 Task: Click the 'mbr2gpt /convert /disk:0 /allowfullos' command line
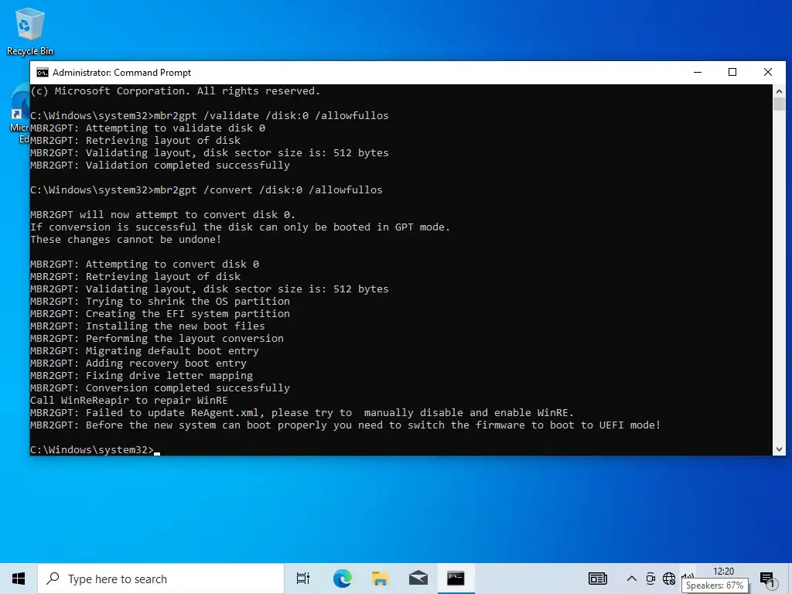point(268,190)
